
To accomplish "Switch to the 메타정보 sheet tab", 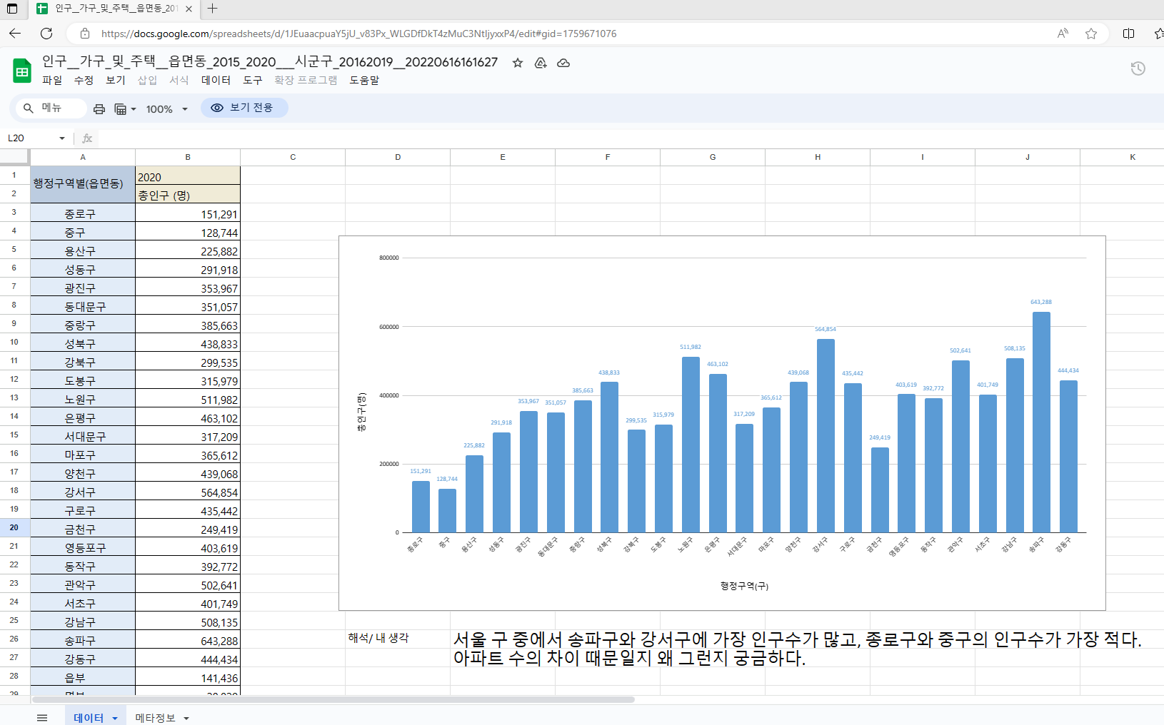I will [154, 717].
